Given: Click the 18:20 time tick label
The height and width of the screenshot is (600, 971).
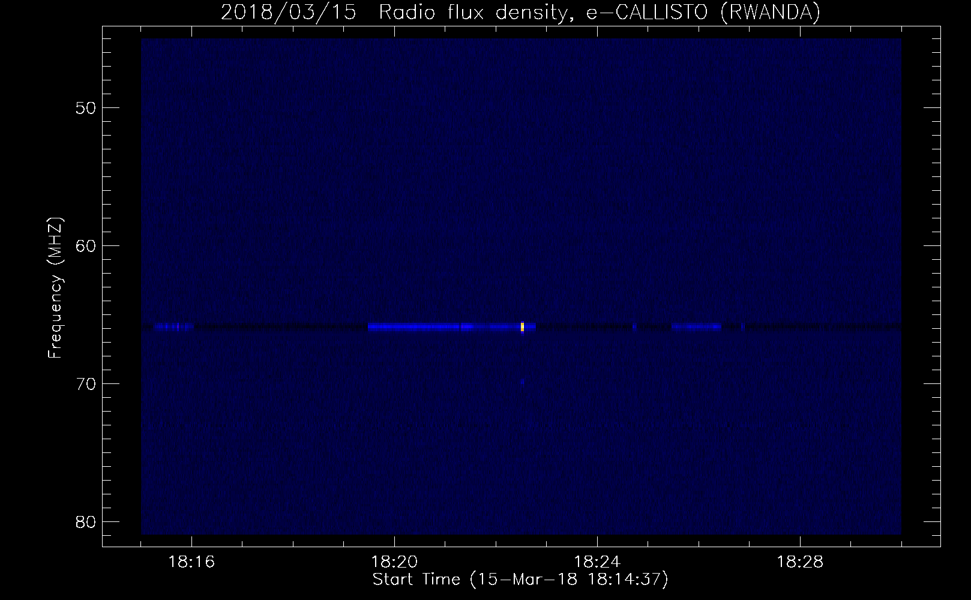Looking at the screenshot, I should tap(394, 562).
